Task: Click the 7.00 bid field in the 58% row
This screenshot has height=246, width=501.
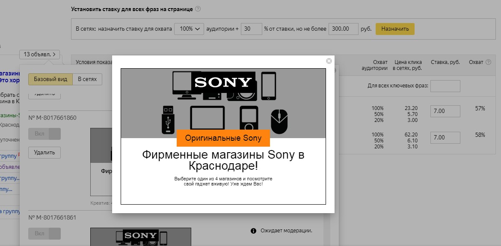Action: point(445,137)
